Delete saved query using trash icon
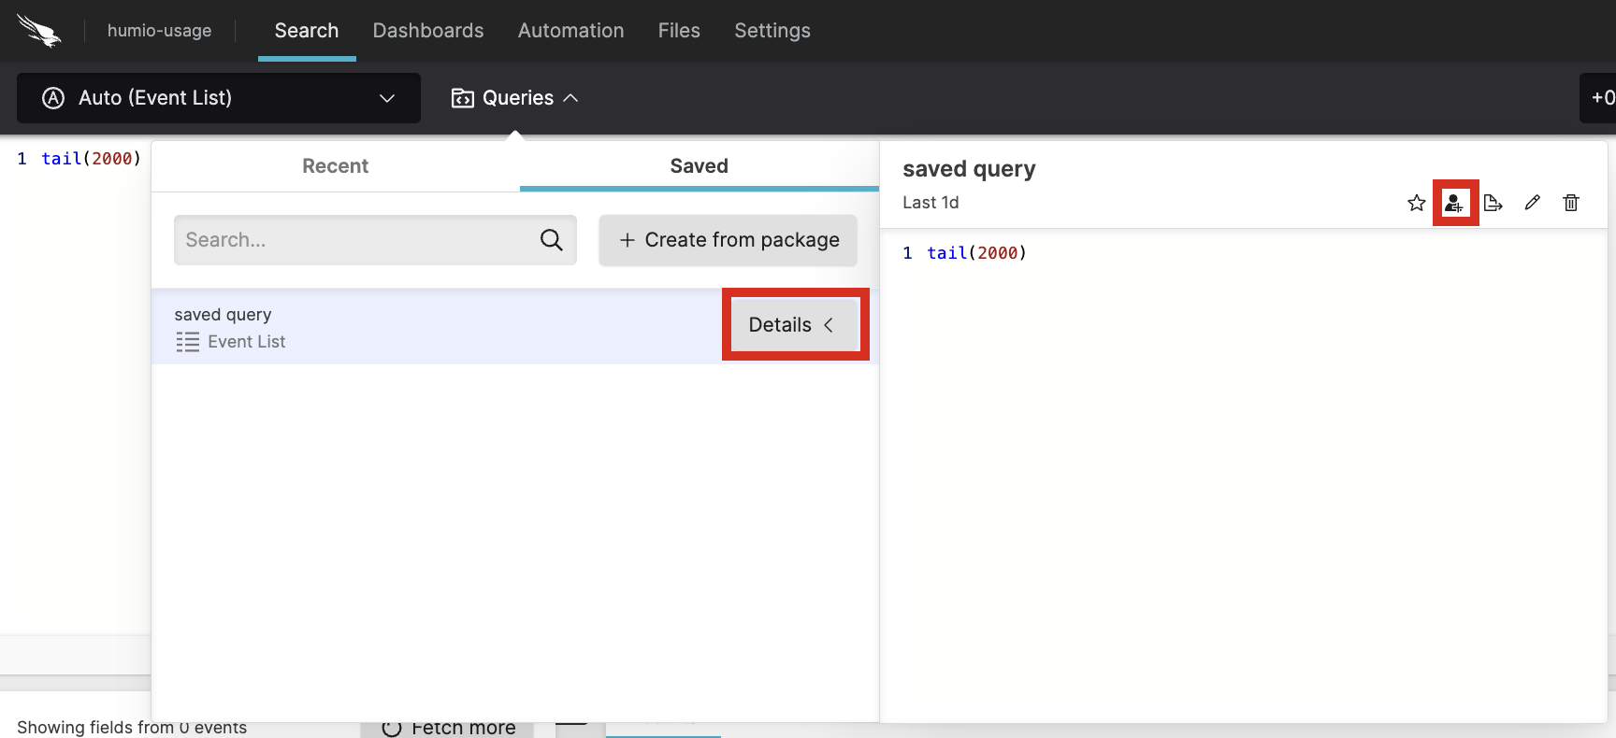The image size is (1616, 738). point(1571,203)
